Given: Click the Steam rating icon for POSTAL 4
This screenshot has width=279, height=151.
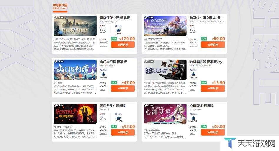Looking at the screenshot, I should [x=119, y=117].
